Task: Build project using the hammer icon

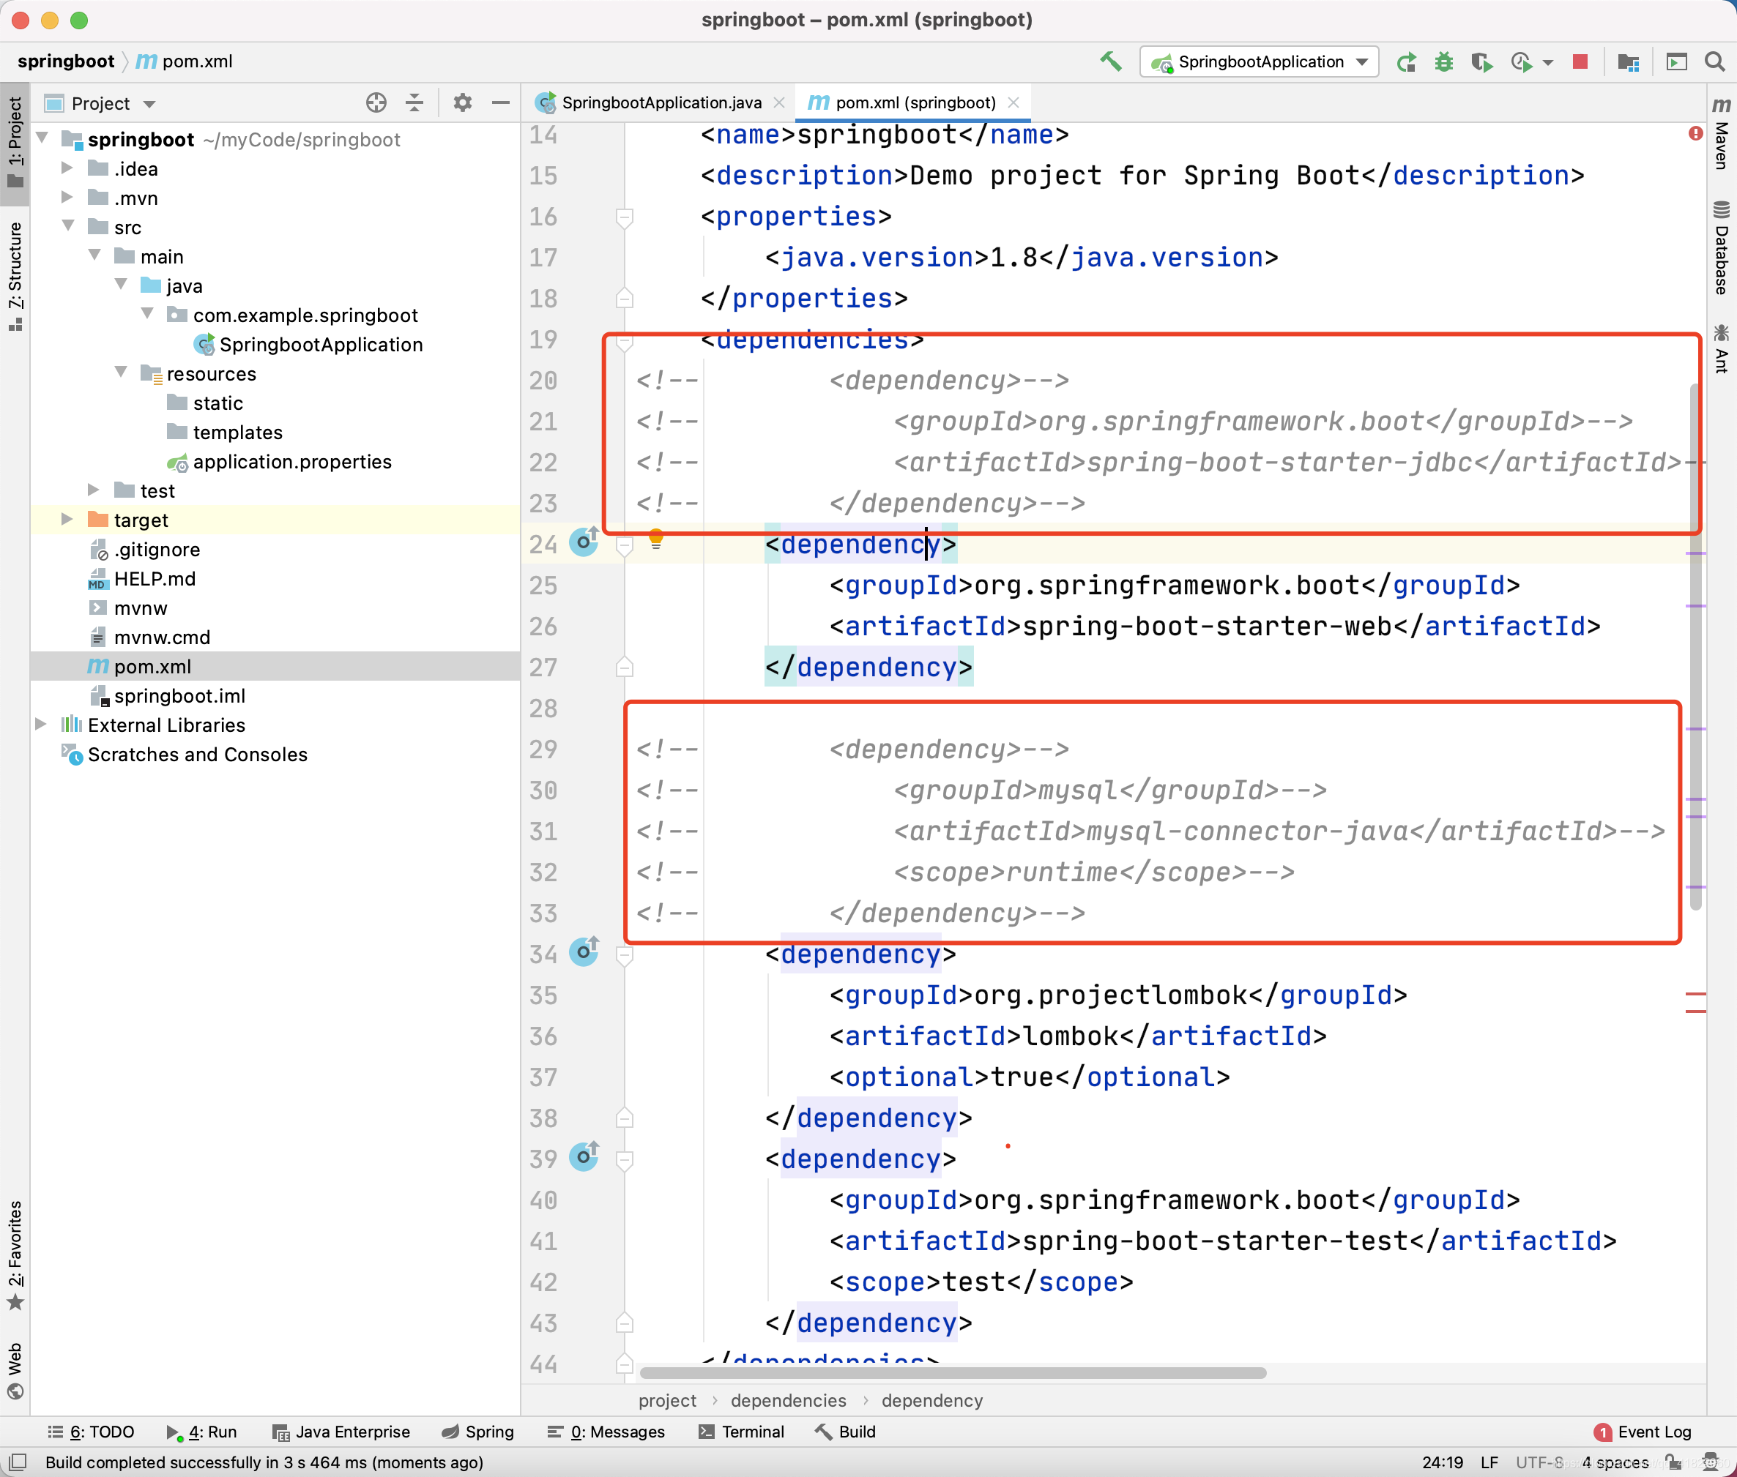Action: tap(1111, 61)
